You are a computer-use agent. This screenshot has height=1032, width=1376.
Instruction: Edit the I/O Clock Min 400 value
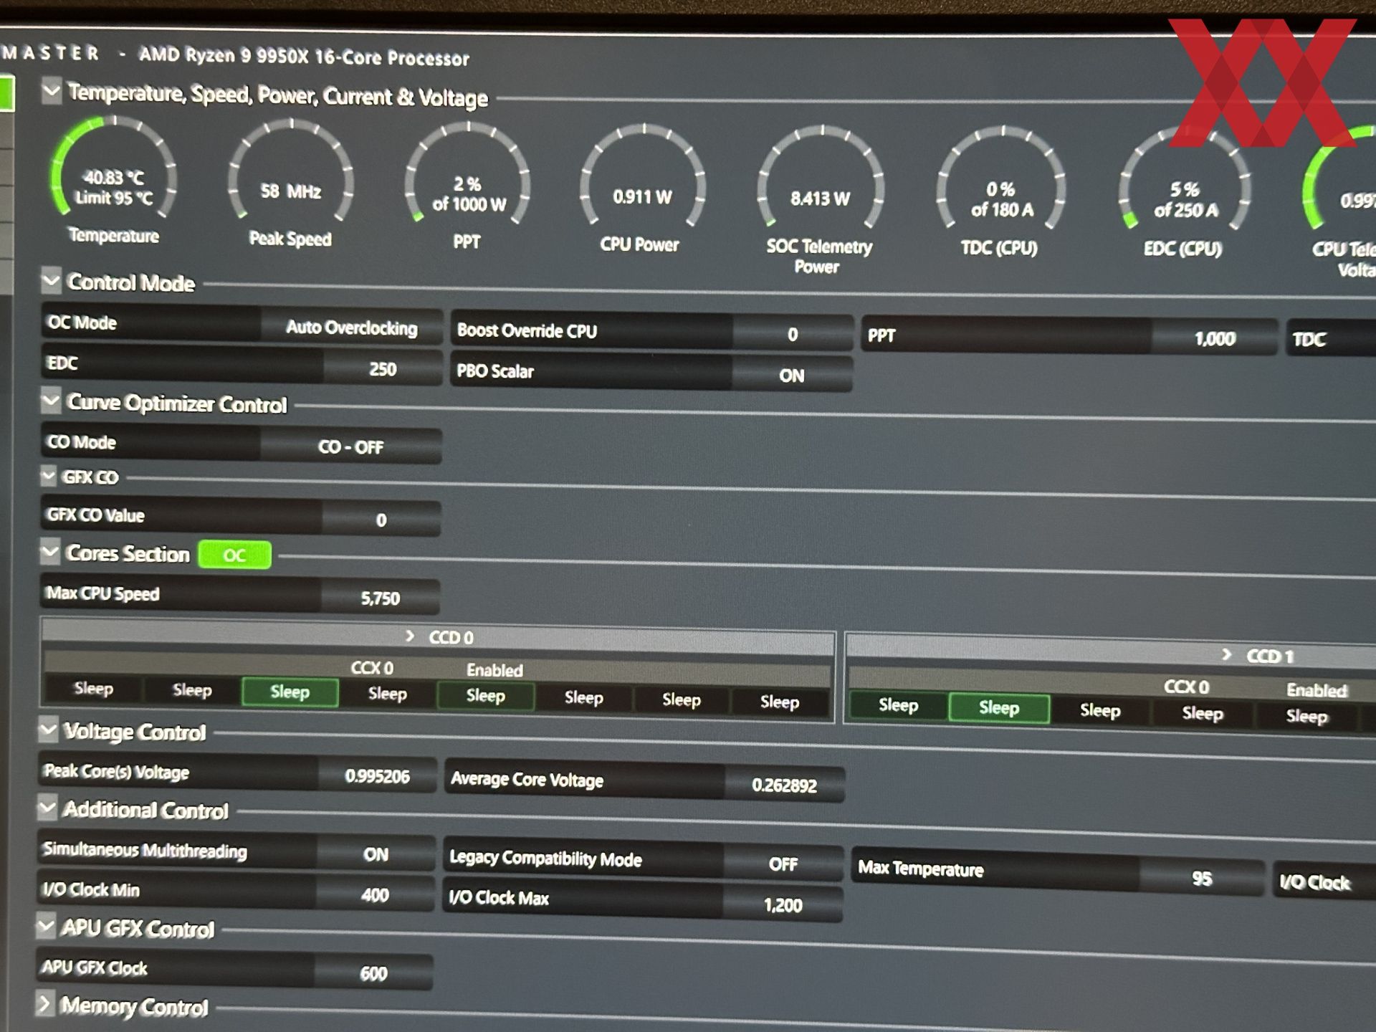tap(375, 895)
